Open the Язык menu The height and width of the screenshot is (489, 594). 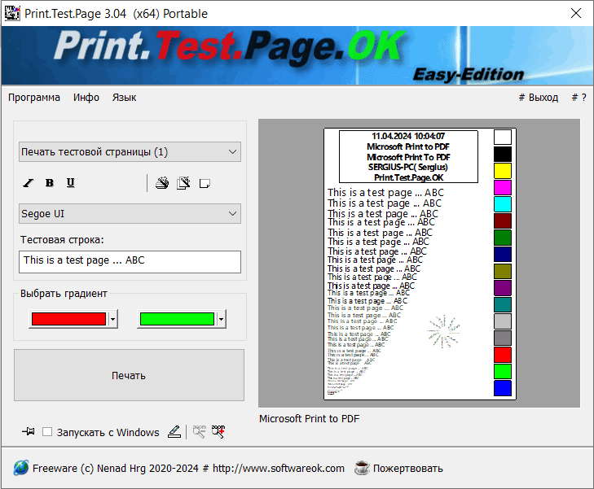coord(124,98)
